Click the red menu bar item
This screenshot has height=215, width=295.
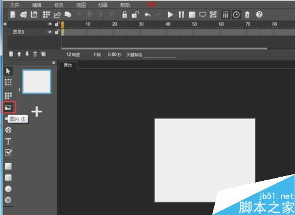point(152,5)
